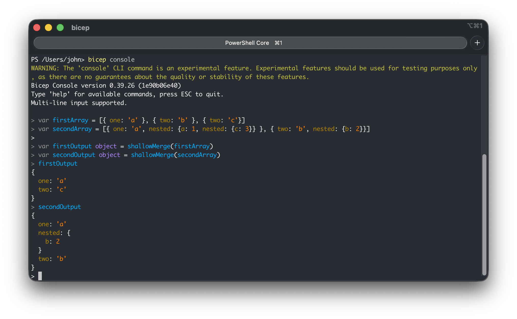Click the firstArray variable name
This screenshot has height=319, width=517.
(x=70, y=120)
